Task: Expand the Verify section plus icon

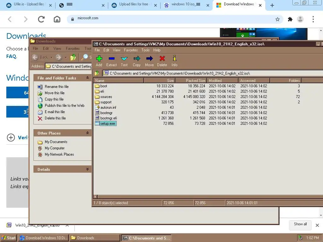Action: pyautogui.click(x=11, y=137)
